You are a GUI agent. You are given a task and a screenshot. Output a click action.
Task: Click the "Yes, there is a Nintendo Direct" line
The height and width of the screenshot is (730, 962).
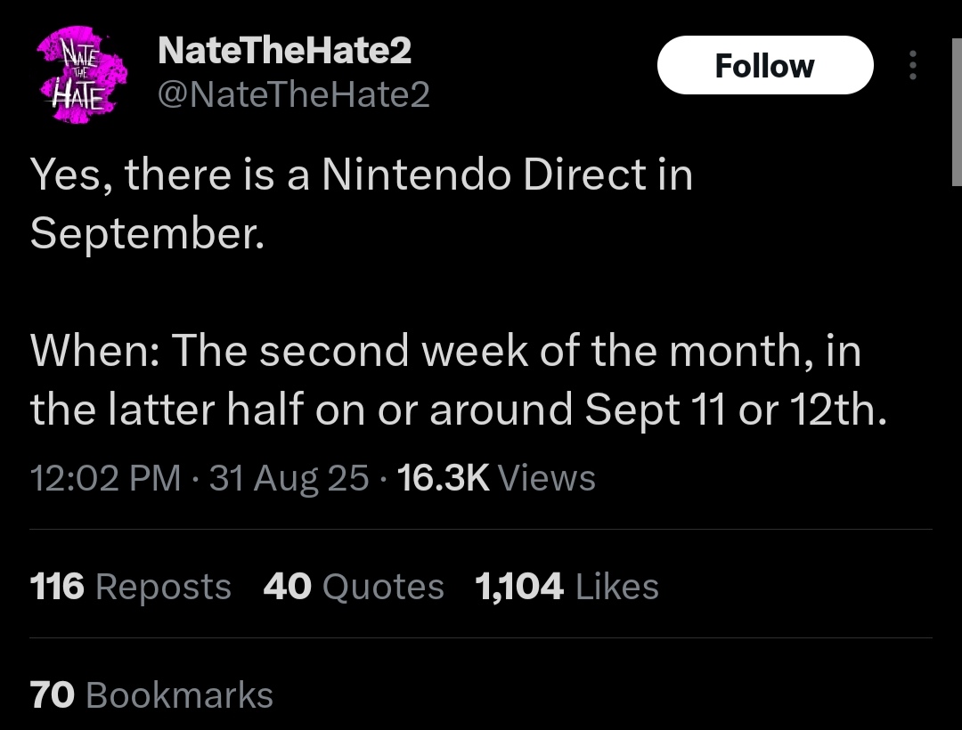[362, 174]
